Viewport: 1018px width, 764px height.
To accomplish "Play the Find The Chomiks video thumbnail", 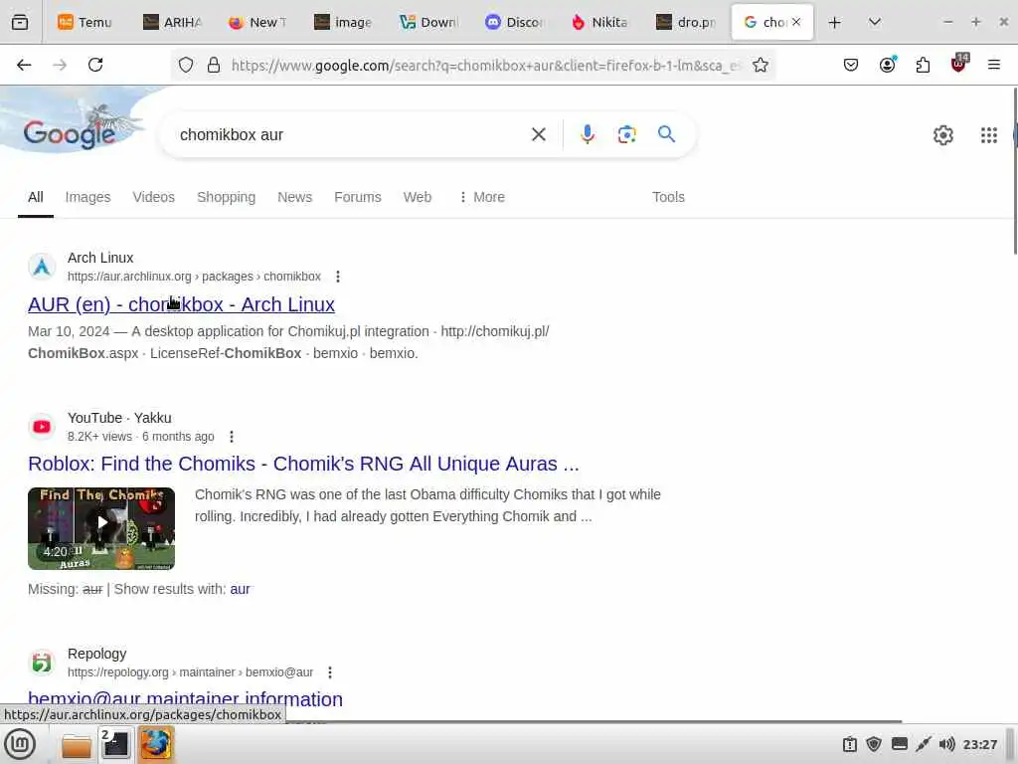I will coord(101,528).
